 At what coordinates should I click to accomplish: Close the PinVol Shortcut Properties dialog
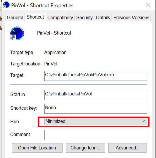coord(148,5)
